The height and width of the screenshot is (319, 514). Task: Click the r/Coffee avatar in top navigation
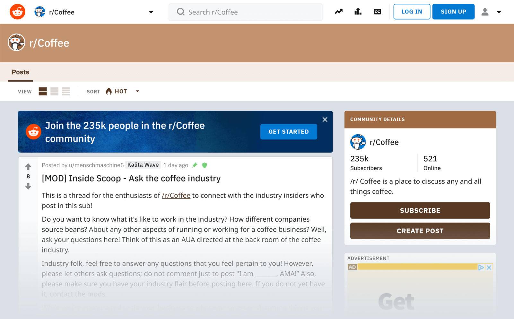tap(40, 12)
